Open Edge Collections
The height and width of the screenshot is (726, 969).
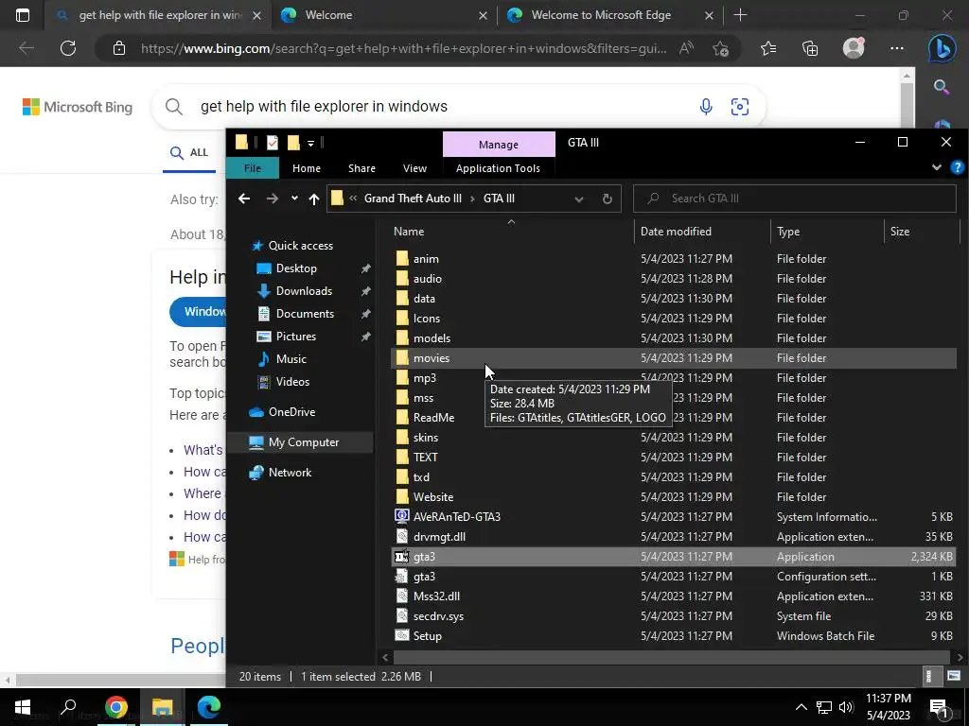coord(810,48)
